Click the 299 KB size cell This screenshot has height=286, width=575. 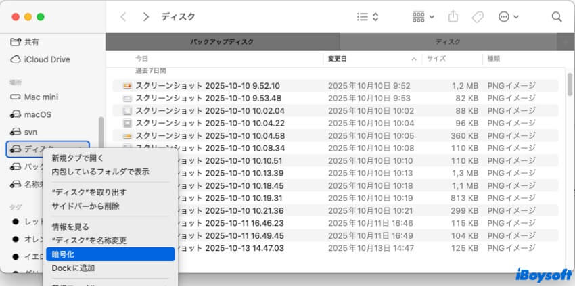tap(464, 210)
